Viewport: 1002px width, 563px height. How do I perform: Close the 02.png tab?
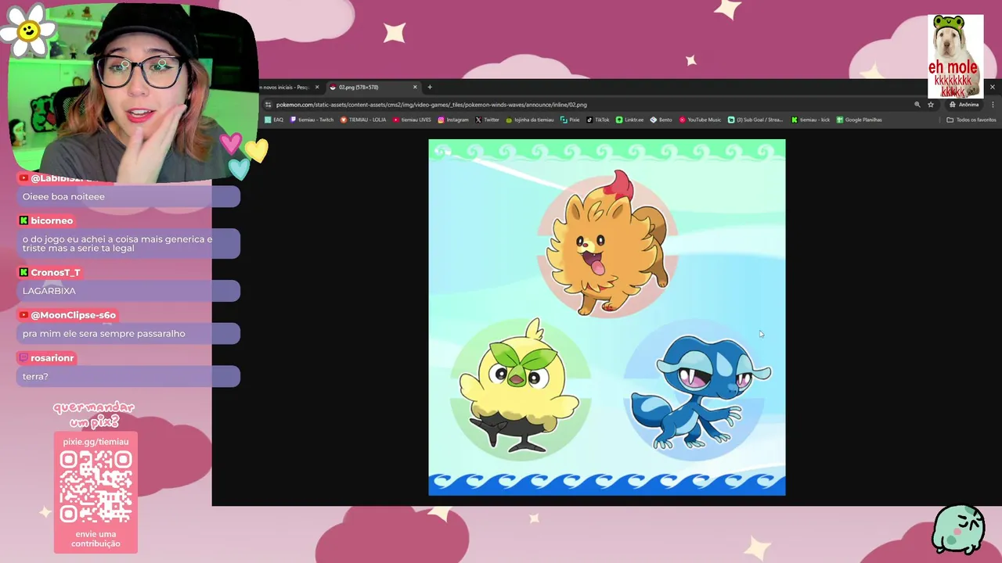coord(415,87)
